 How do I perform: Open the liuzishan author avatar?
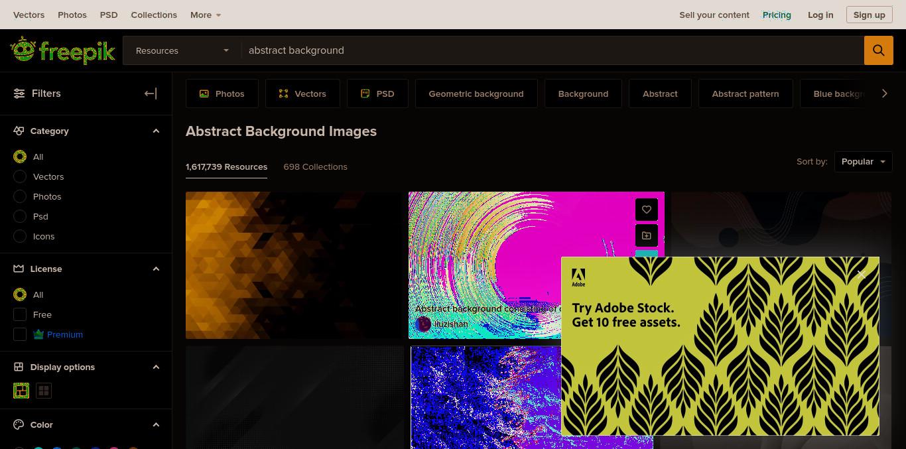[x=423, y=324]
